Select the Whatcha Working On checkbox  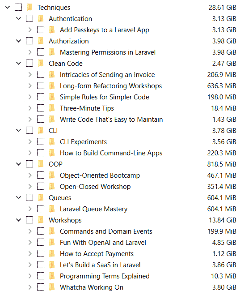coord(41,287)
